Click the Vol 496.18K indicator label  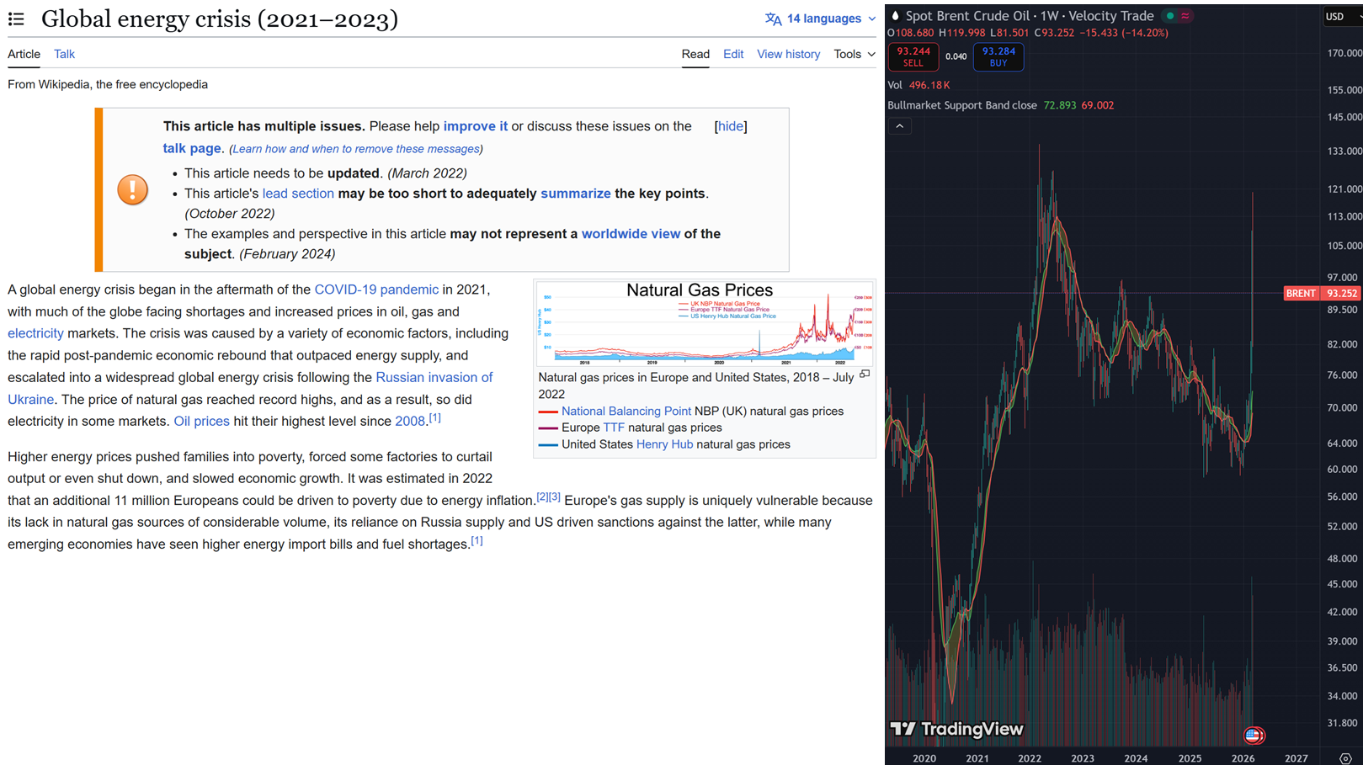[918, 85]
